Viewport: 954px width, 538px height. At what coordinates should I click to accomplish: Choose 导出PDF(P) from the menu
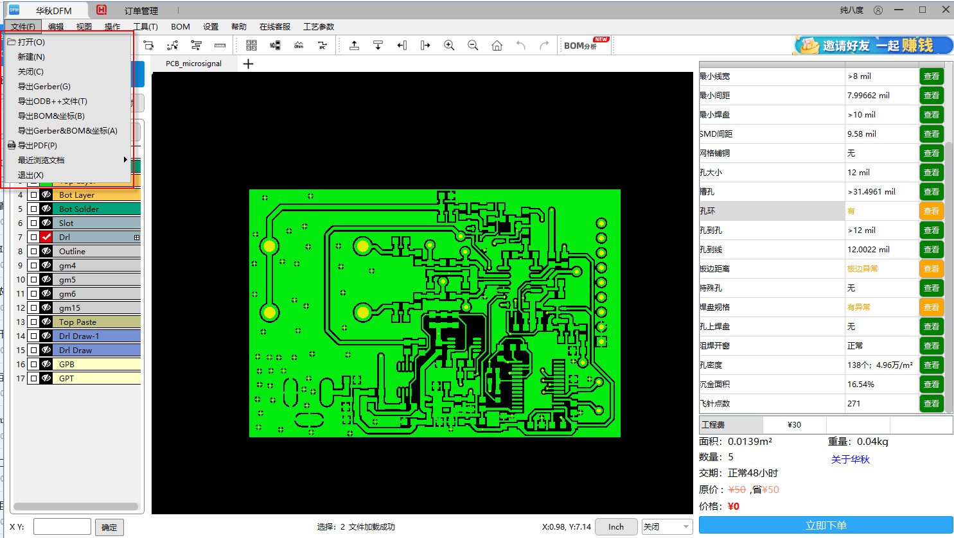[x=67, y=145]
